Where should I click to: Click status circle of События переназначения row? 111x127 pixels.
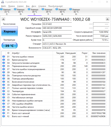click(4, 94)
